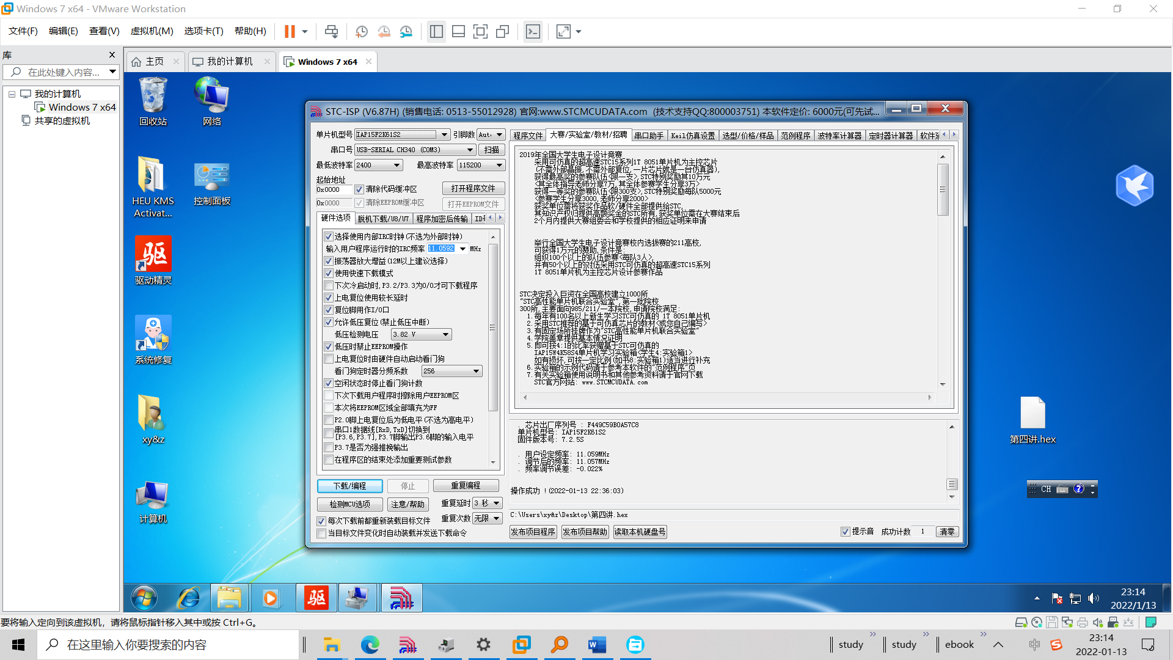Click the 下载/编程 button
The width and height of the screenshot is (1173, 660).
[349, 486]
